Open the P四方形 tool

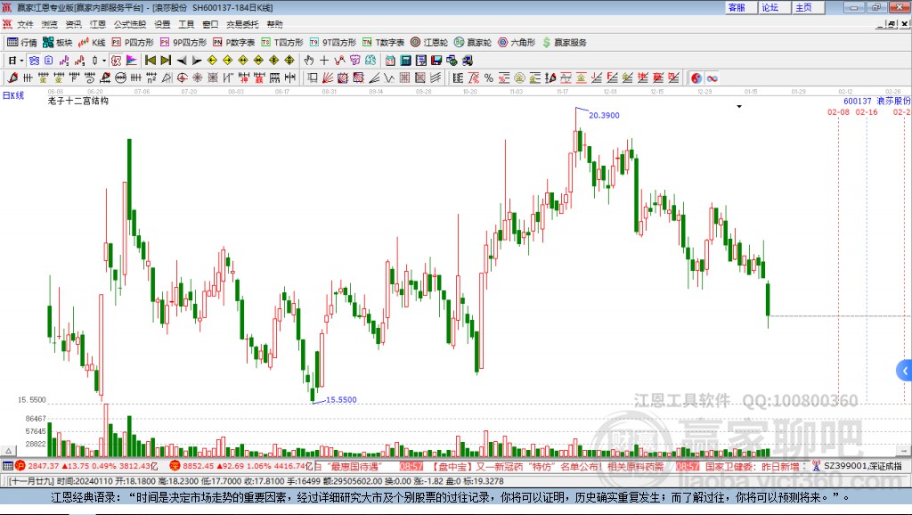[133, 43]
